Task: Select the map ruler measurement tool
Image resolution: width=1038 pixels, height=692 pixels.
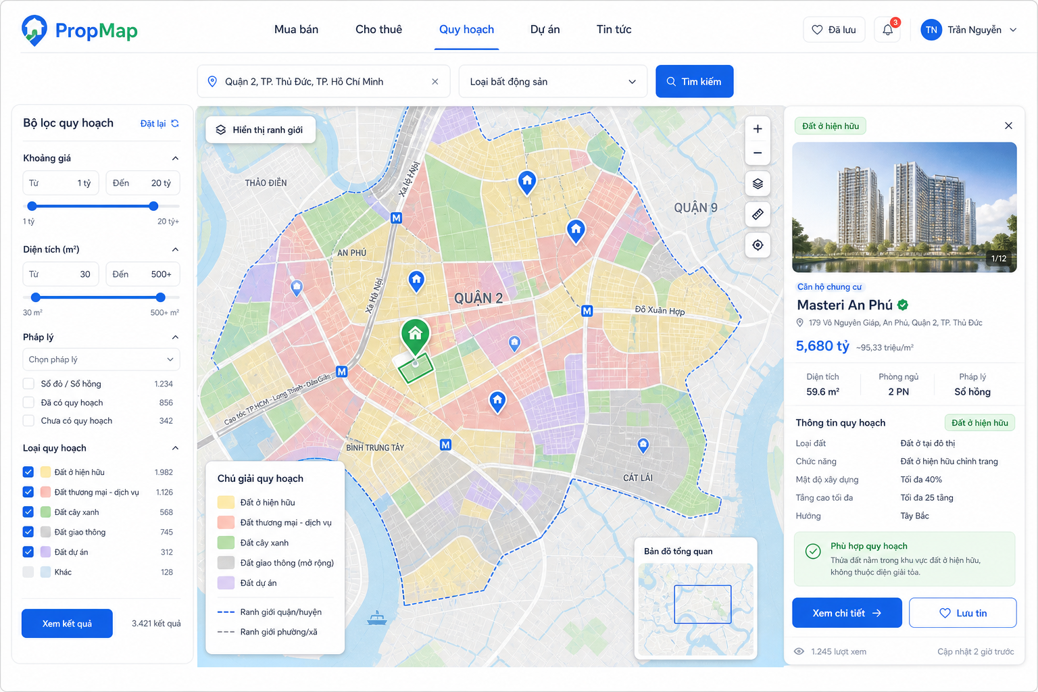Action: coord(758,214)
